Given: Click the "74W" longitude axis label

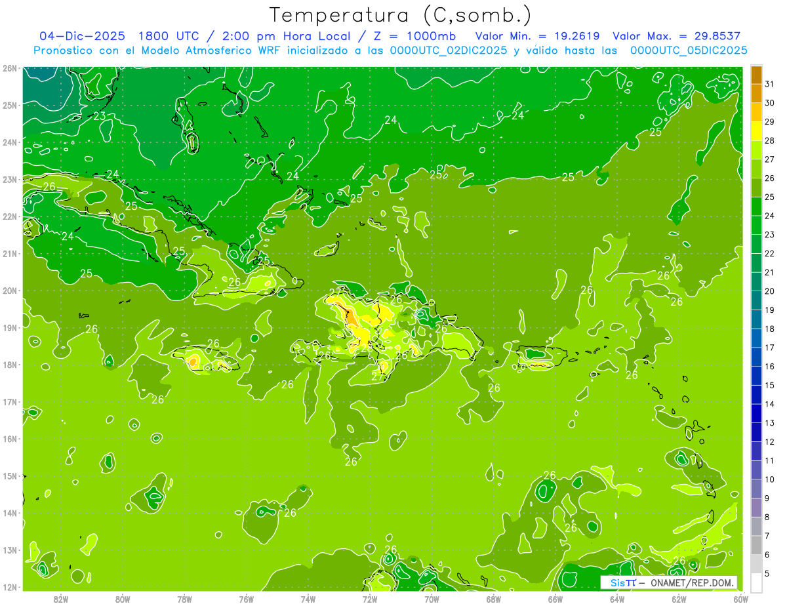Looking at the screenshot, I should [x=308, y=599].
